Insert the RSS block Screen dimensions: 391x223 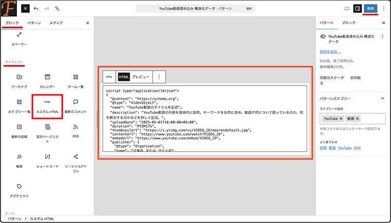pyautogui.click(x=76, y=131)
